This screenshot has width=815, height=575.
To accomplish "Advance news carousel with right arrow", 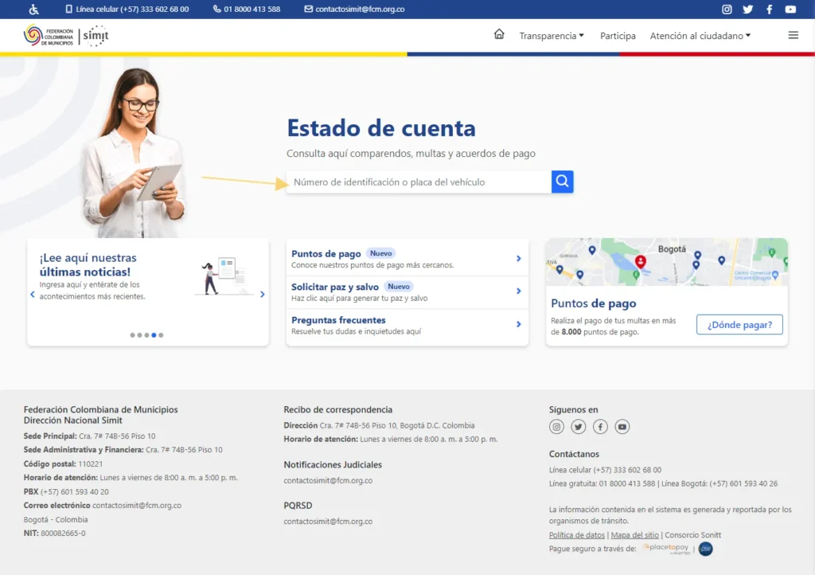I will pyautogui.click(x=263, y=295).
